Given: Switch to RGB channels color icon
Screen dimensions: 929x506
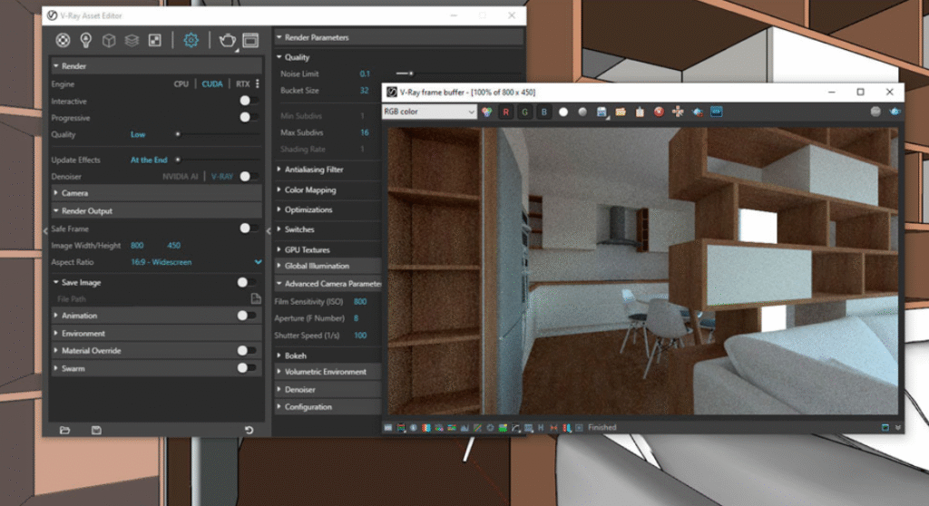Looking at the screenshot, I should coord(486,112).
